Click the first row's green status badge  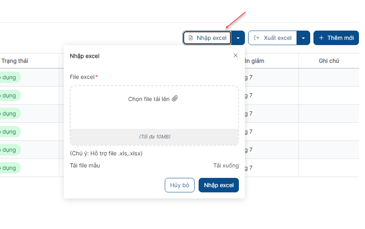pyautogui.click(x=9, y=77)
